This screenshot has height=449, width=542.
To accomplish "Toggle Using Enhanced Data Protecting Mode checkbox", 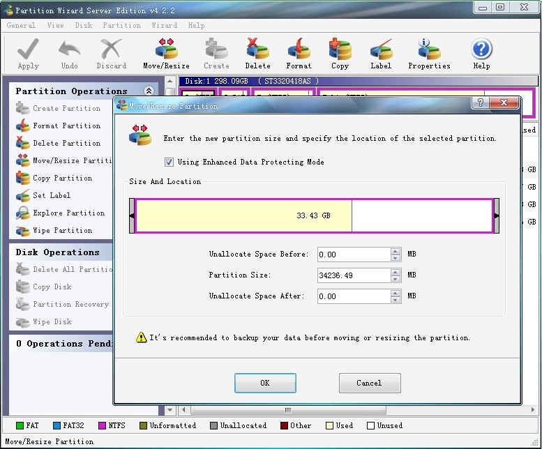I will pos(169,162).
